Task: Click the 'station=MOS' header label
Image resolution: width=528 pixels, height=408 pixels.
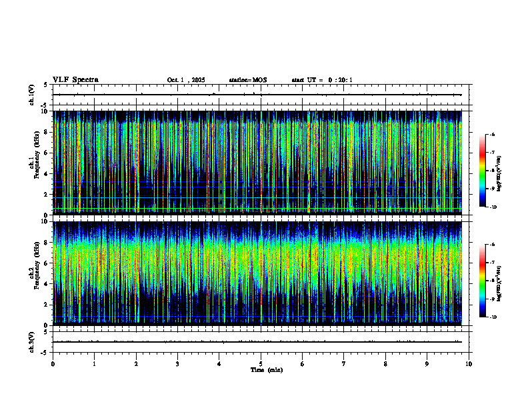Action: point(248,80)
